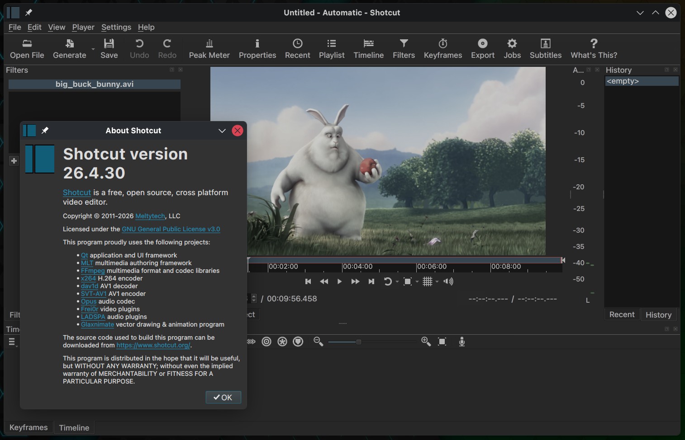The image size is (685, 440).
Task: Add a filter with plus button
Action: click(x=14, y=161)
